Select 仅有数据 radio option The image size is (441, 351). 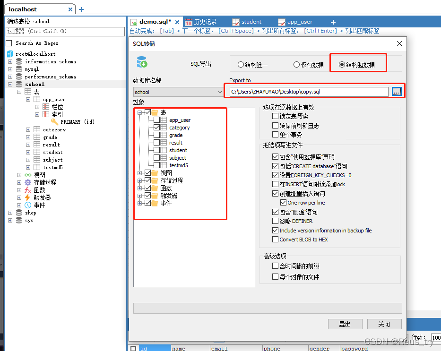pyautogui.click(x=296, y=65)
